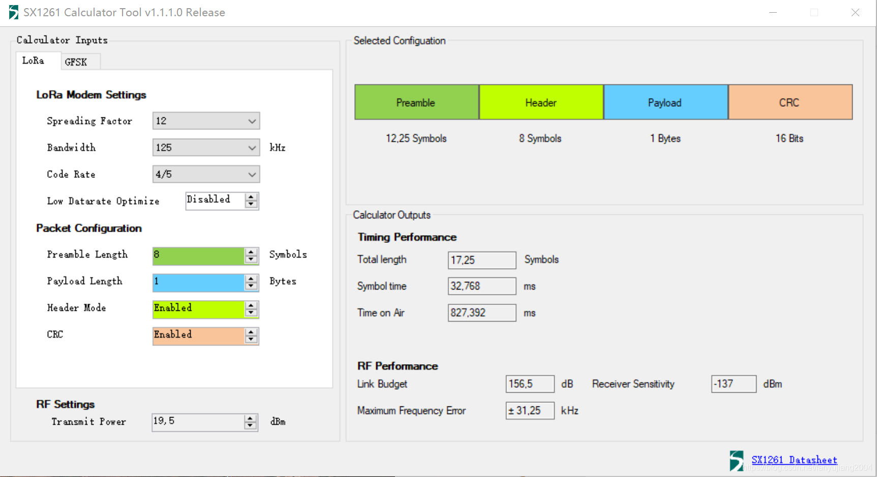This screenshot has height=477, width=877.
Task: Click the 'Packet Configuration' heading
Action: click(x=89, y=228)
